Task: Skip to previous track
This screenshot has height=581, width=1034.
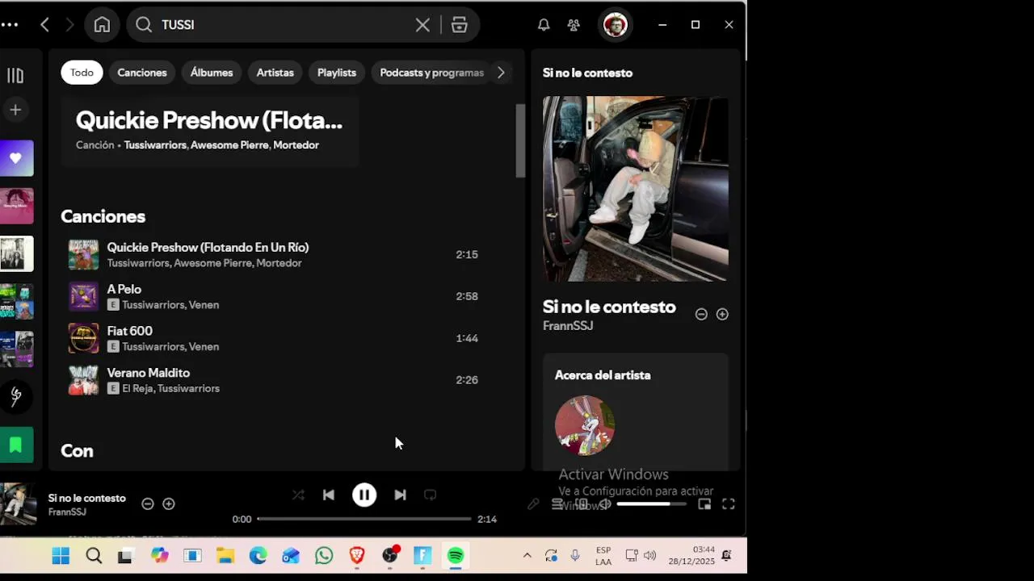Action: click(329, 495)
